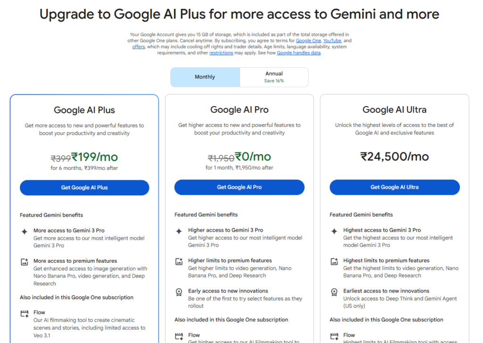Click the Flow clapperboard icon in AI Plus
This screenshot has height=343, width=483.
(x=24, y=313)
